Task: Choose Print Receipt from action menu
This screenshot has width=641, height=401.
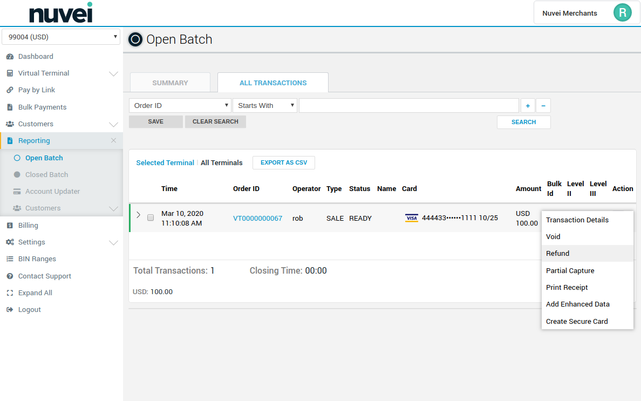Action: pyautogui.click(x=588, y=287)
